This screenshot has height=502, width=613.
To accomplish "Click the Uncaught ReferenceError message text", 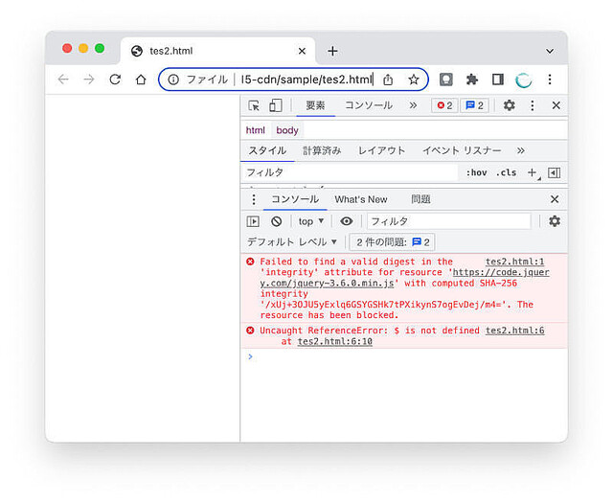I will 370,331.
